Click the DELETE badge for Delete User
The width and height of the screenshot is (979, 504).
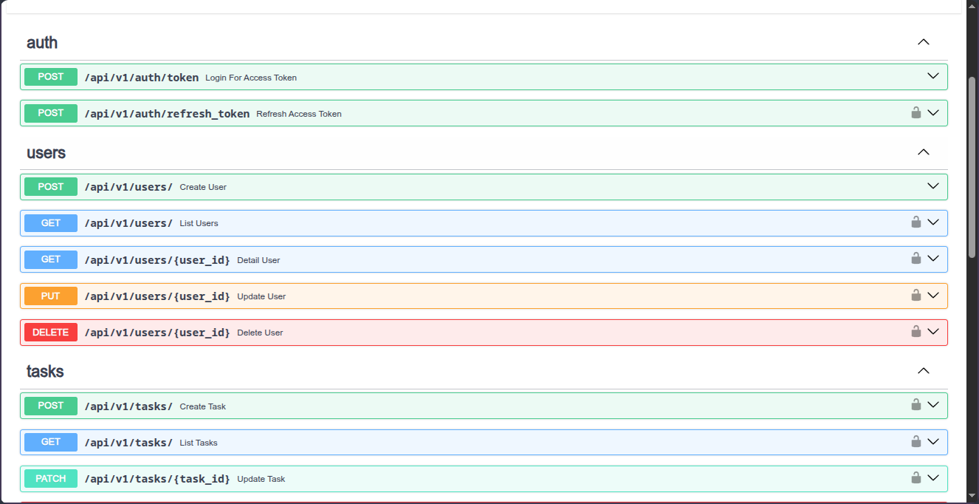click(x=51, y=333)
